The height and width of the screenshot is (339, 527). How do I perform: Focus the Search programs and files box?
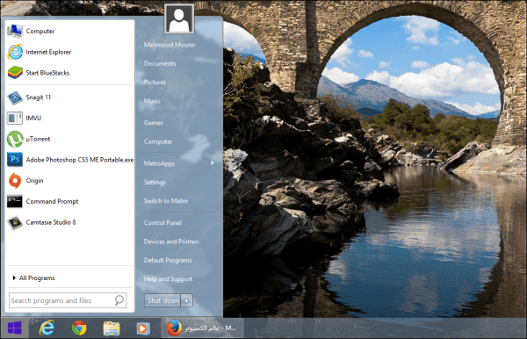tap(68, 300)
